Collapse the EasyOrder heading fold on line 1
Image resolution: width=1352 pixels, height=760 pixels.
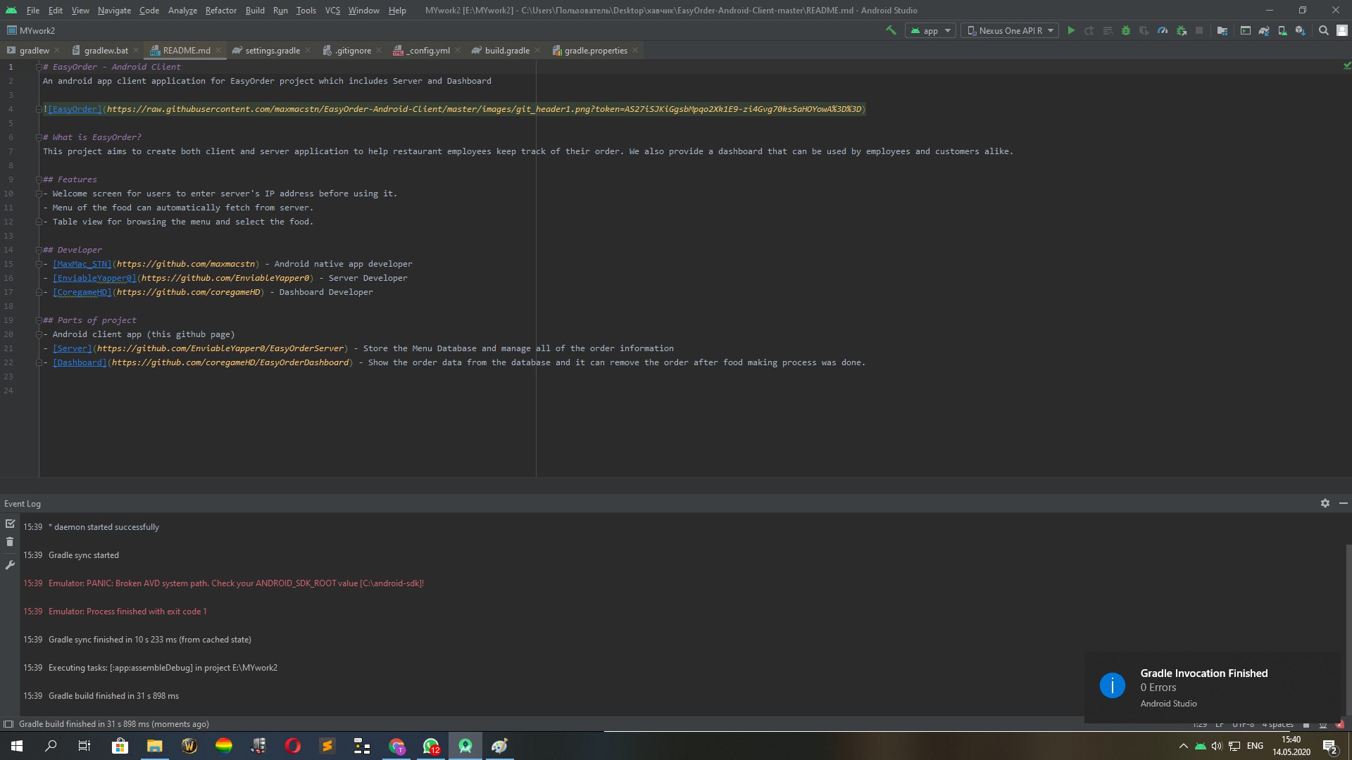coord(39,67)
